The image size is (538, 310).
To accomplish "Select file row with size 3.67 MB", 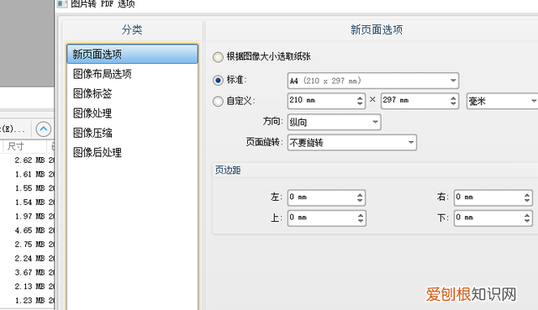I will pos(27,272).
